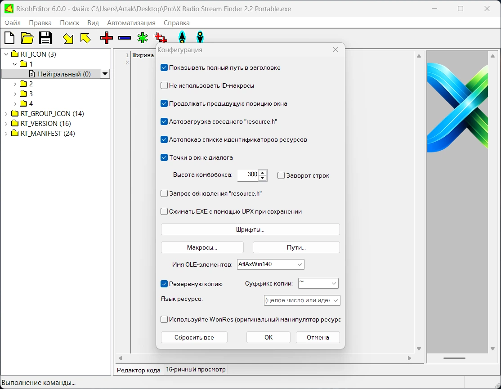This screenshot has width=501, height=389.
Task: Click the cyan up-arrow toolbar icon
Action: (182, 37)
